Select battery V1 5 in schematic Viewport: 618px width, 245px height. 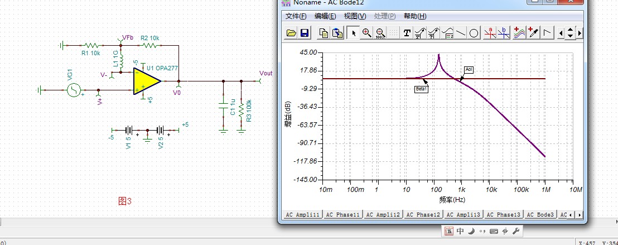129,130
